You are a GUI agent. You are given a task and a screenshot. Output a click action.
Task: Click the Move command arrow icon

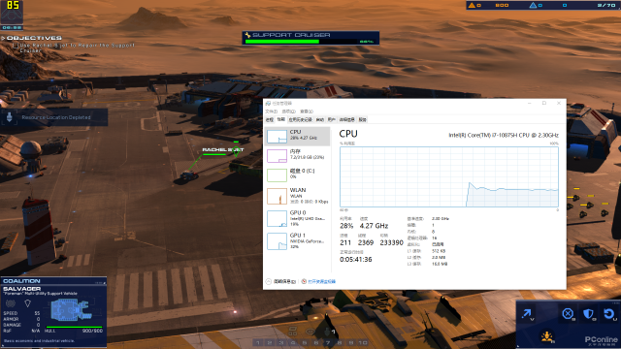[527, 314]
